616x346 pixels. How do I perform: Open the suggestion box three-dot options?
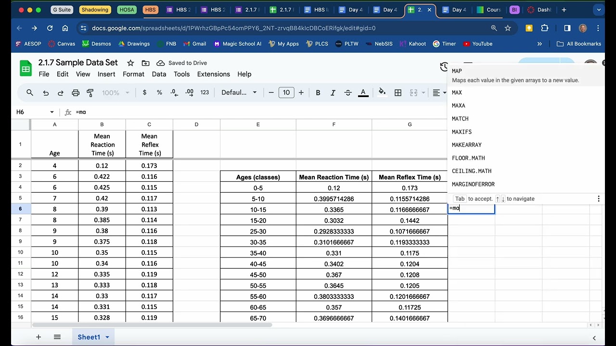click(x=598, y=198)
